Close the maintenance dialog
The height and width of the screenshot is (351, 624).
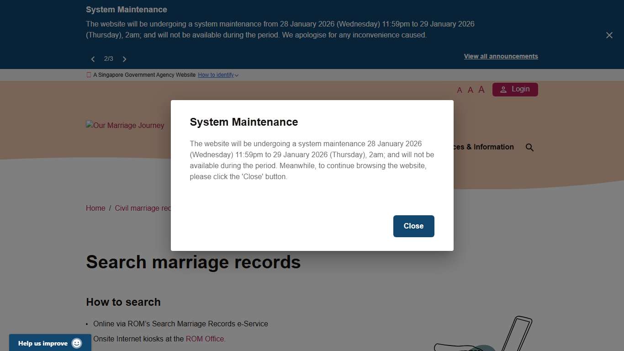coord(413,226)
